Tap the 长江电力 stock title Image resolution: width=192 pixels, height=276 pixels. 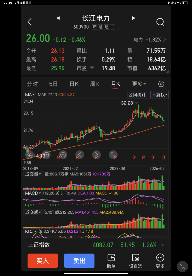[x=96, y=18]
